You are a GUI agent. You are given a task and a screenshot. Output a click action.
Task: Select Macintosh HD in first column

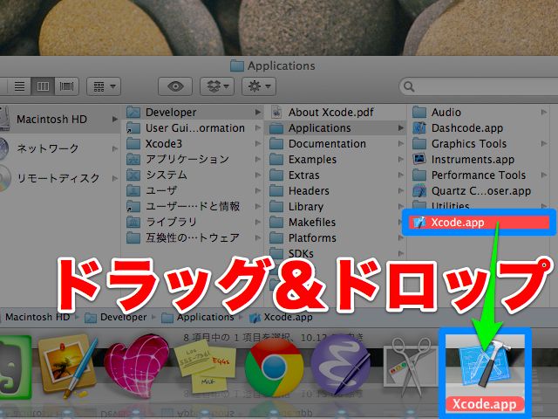[x=60, y=119]
